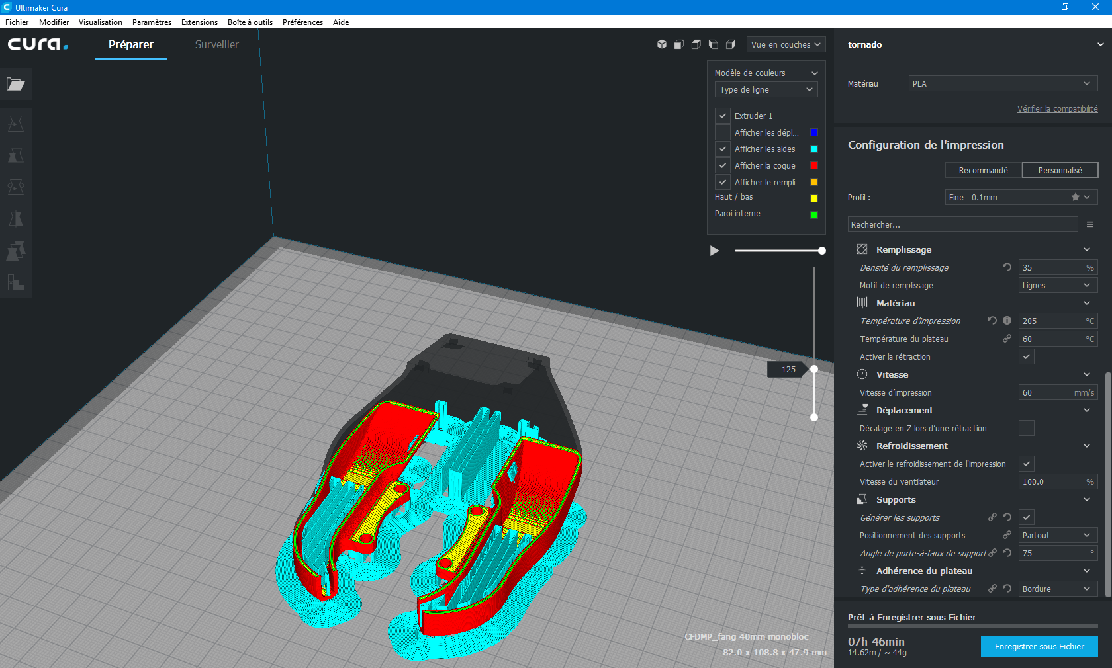Open the Vue en couches dropdown
This screenshot has width=1112, height=668.
click(786, 44)
